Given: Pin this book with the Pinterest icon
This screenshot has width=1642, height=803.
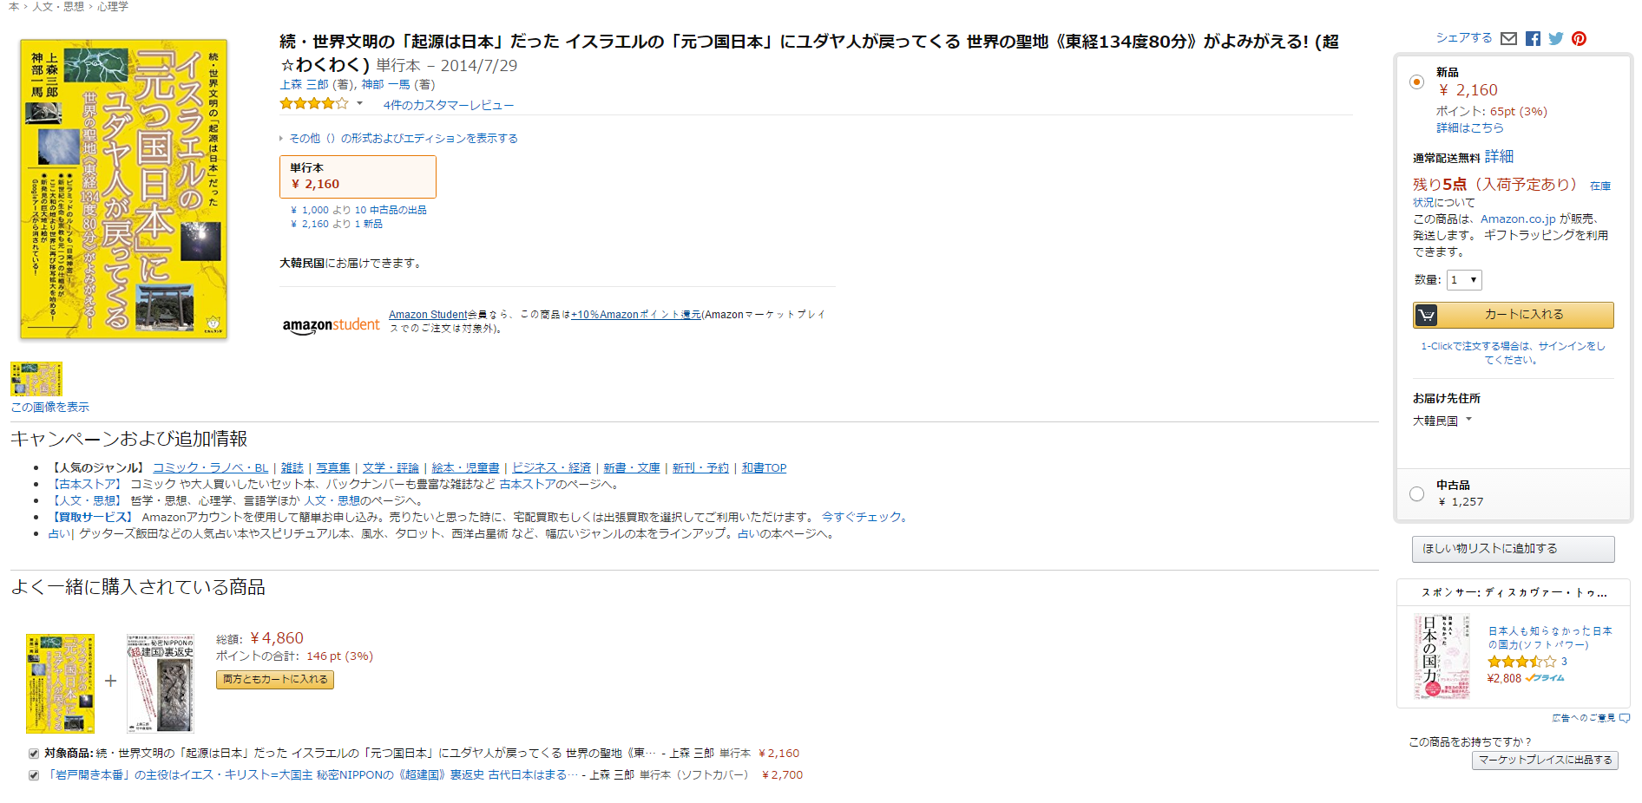Looking at the screenshot, I should (1579, 39).
